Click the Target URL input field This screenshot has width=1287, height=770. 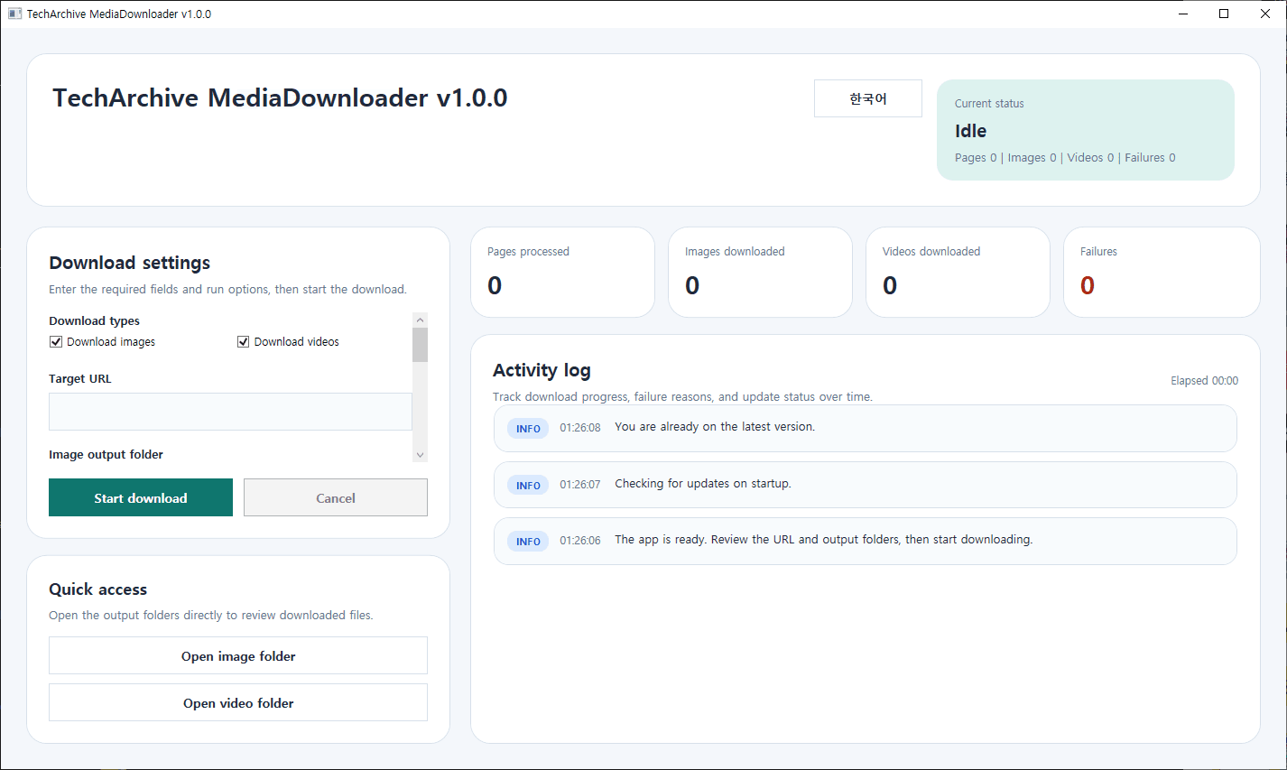230,412
